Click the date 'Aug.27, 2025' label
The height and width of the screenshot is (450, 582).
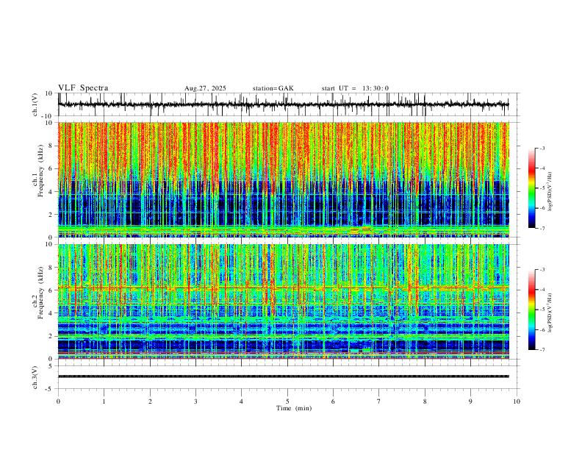coord(205,88)
